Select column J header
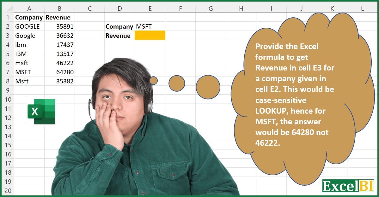This screenshot has width=379, height=197. pyautogui.click(x=302, y=8)
